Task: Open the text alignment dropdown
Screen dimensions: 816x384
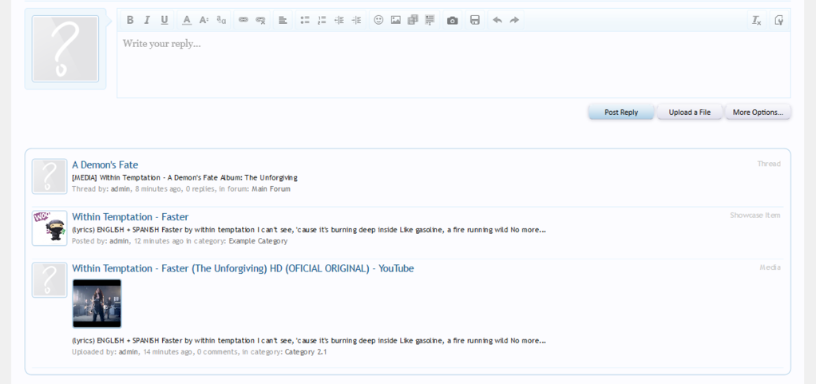Action: pos(283,20)
